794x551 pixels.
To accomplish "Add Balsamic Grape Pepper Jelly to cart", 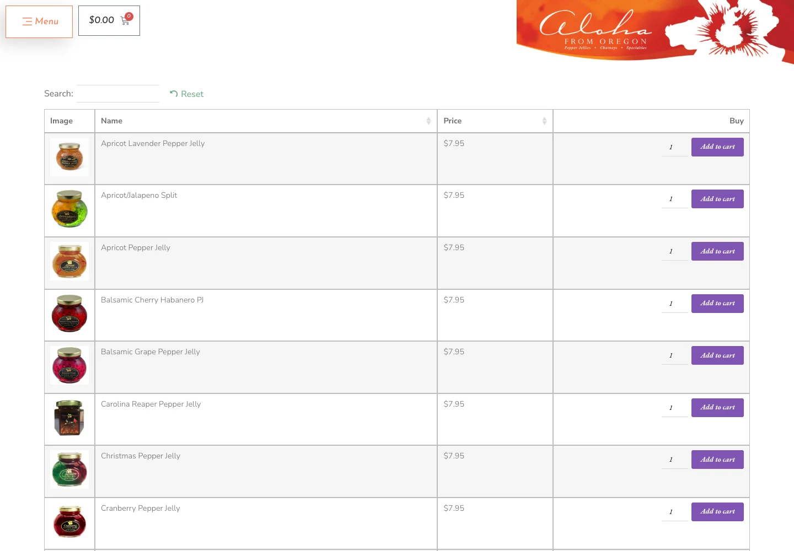I will click(x=717, y=355).
